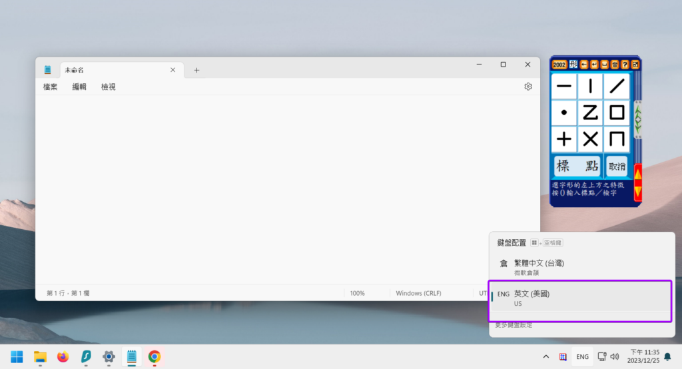This screenshot has height=369, width=682.
Task: Click the enter key icon on the IME bar
Action: [x=594, y=65]
